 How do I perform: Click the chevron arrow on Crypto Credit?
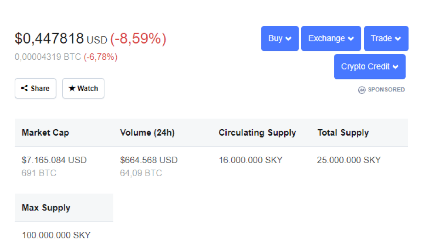[x=395, y=67]
